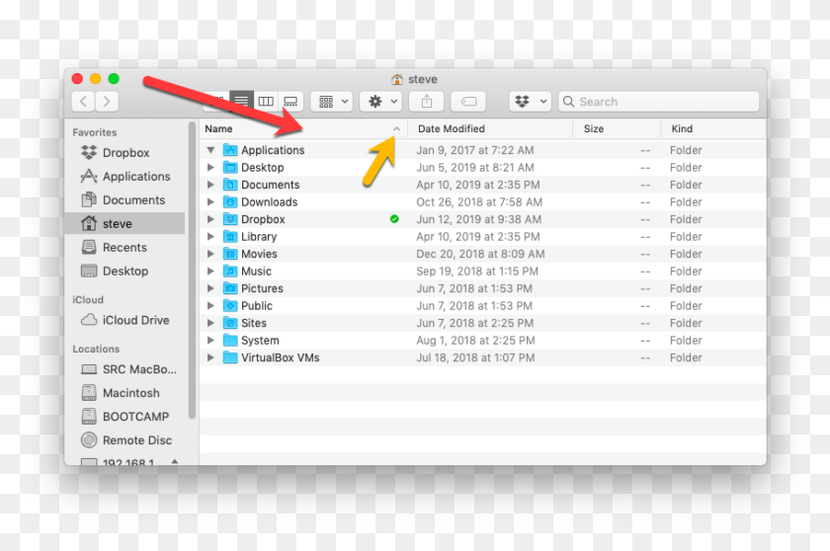This screenshot has width=830, height=551.
Task: Switch to gallery view
Action: pyautogui.click(x=290, y=102)
